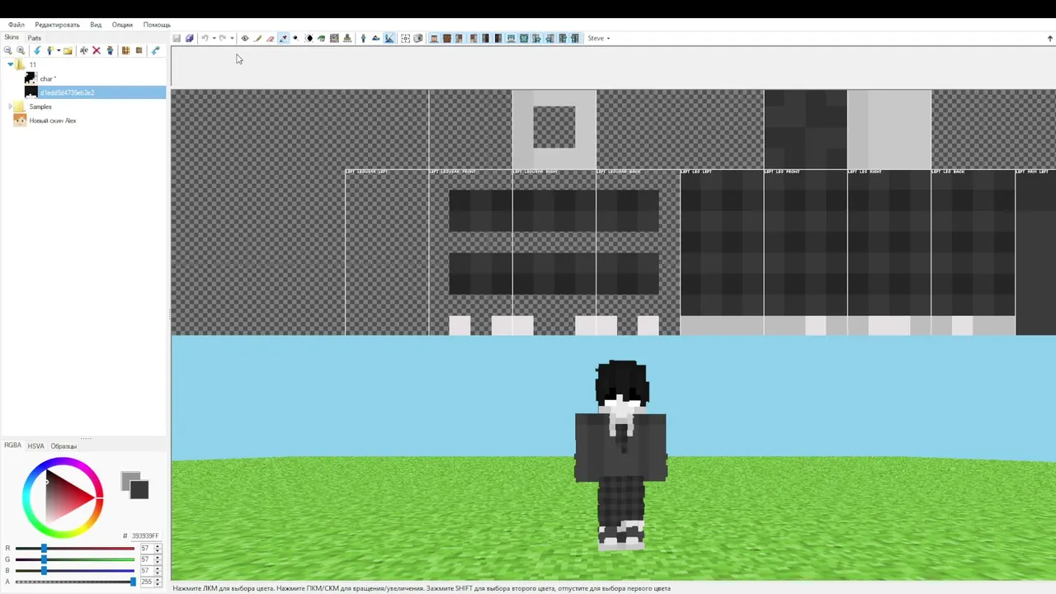This screenshot has height=594, width=1056.
Task: Select the Flood Fill tool
Action: coord(321,38)
